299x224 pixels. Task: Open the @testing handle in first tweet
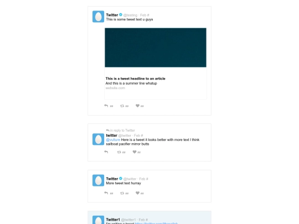pyautogui.click(x=130, y=15)
